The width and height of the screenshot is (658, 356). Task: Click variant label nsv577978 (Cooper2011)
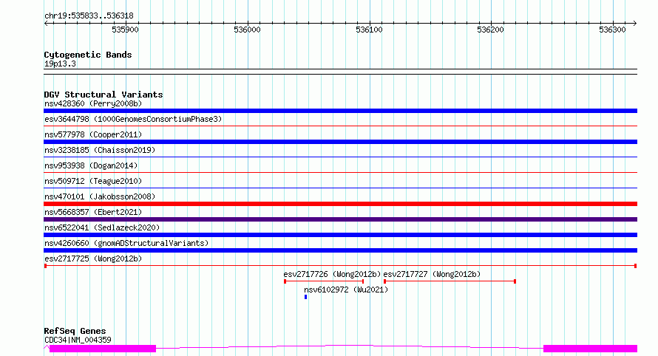(93, 134)
